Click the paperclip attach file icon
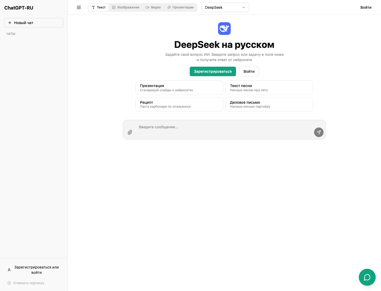 (130, 132)
